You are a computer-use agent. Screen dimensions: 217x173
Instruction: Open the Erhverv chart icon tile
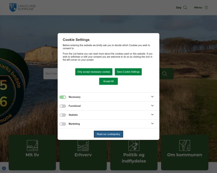click(83, 145)
